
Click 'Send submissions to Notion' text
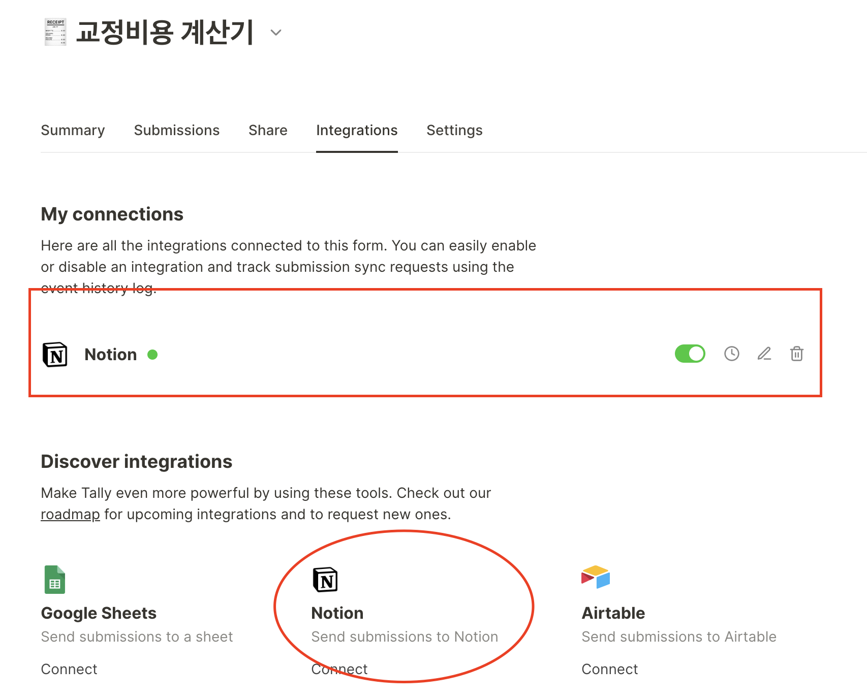pyautogui.click(x=405, y=637)
